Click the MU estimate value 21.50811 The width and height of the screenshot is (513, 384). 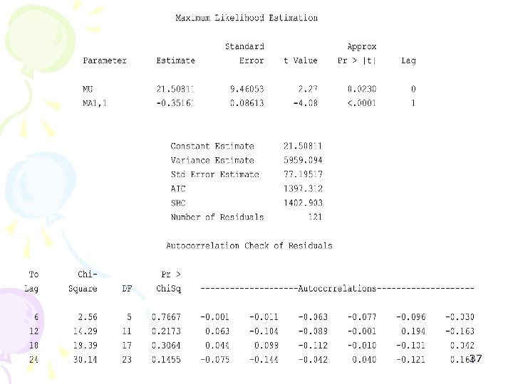coord(175,89)
